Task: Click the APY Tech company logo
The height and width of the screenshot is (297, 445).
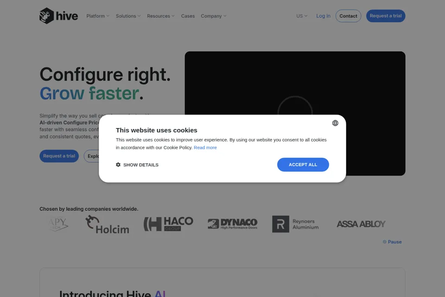Action: [58, 224]
